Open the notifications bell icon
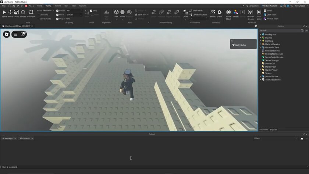309x174 pixels. pyautogui.click(x=281, y=6)
